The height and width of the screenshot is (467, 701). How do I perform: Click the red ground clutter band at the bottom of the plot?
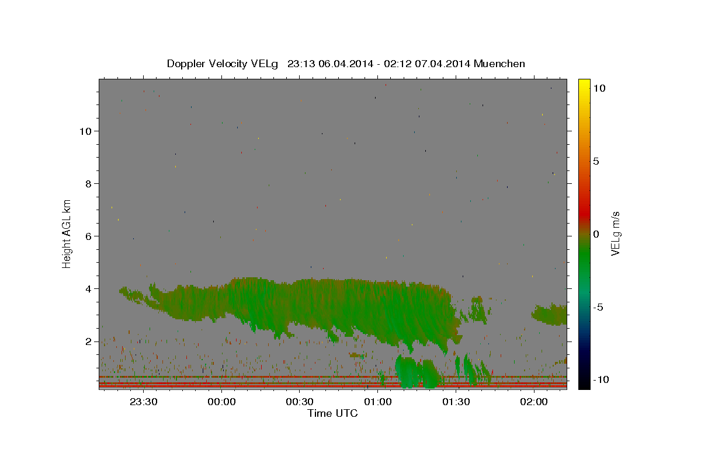(x=333, y=385)
